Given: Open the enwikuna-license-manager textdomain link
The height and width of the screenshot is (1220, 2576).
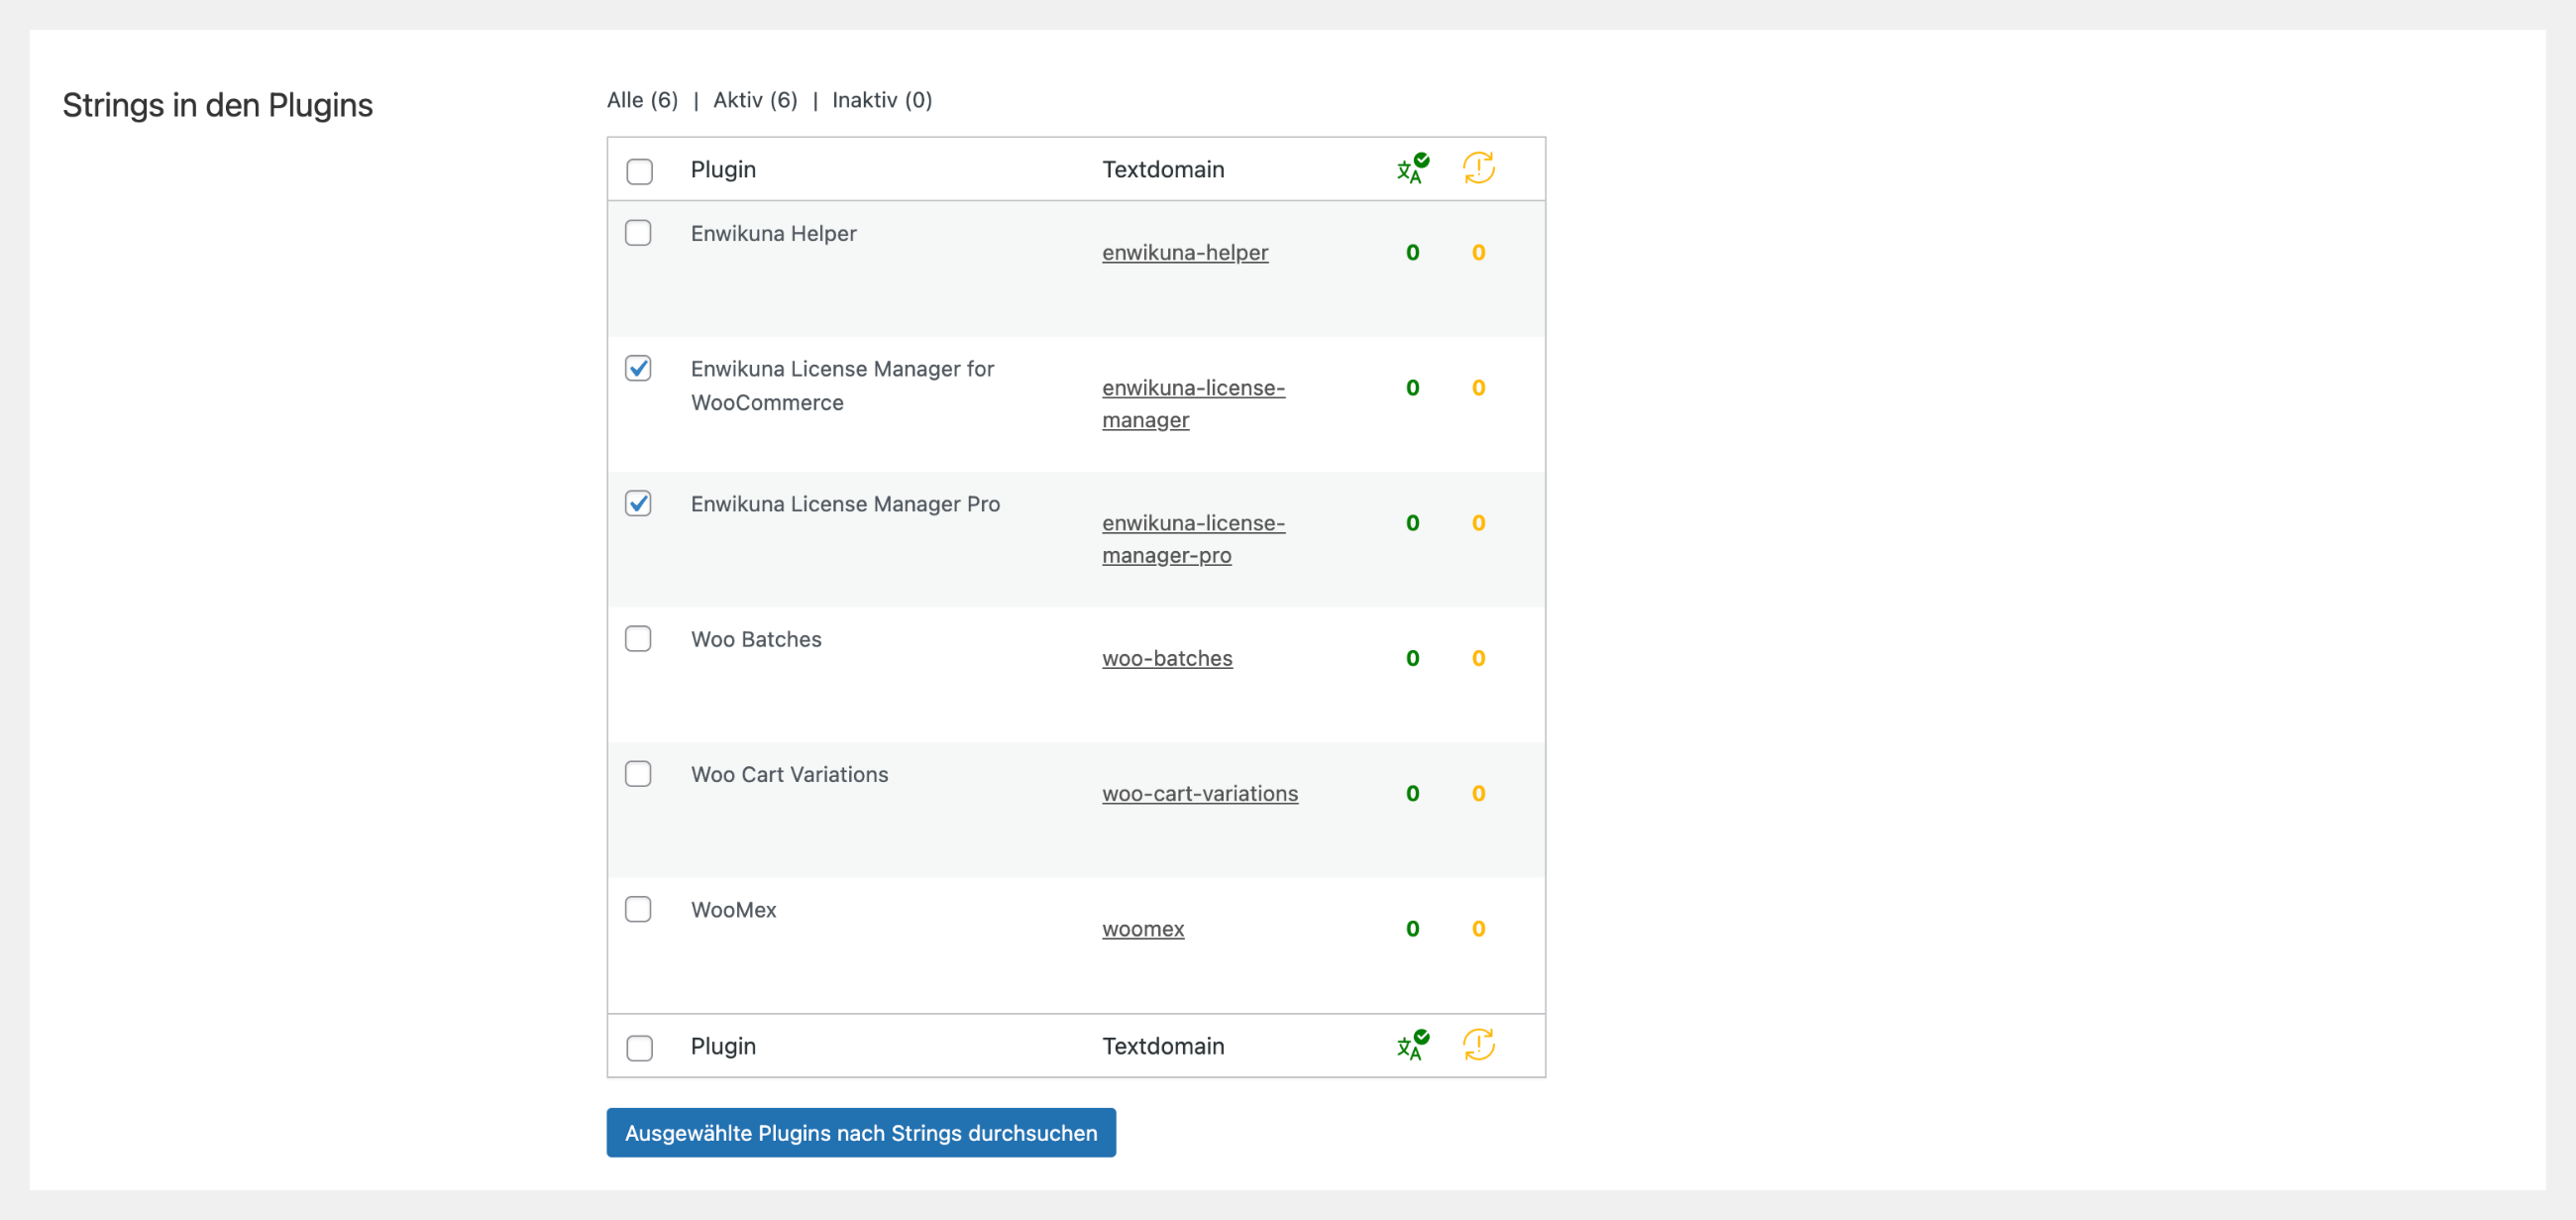Looking at the screenshot, I should tap(1193, 404).
